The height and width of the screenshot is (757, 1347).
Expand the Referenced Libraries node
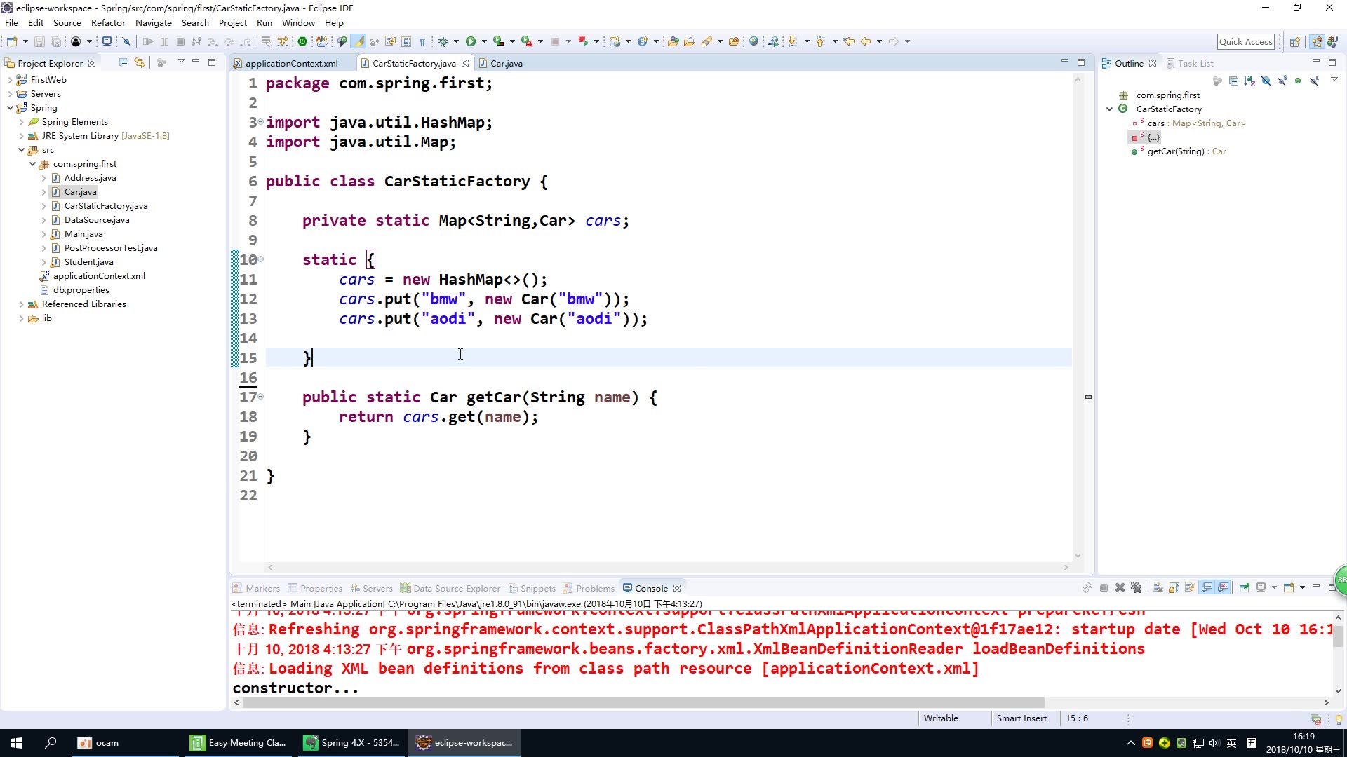(x=21, y=304)
